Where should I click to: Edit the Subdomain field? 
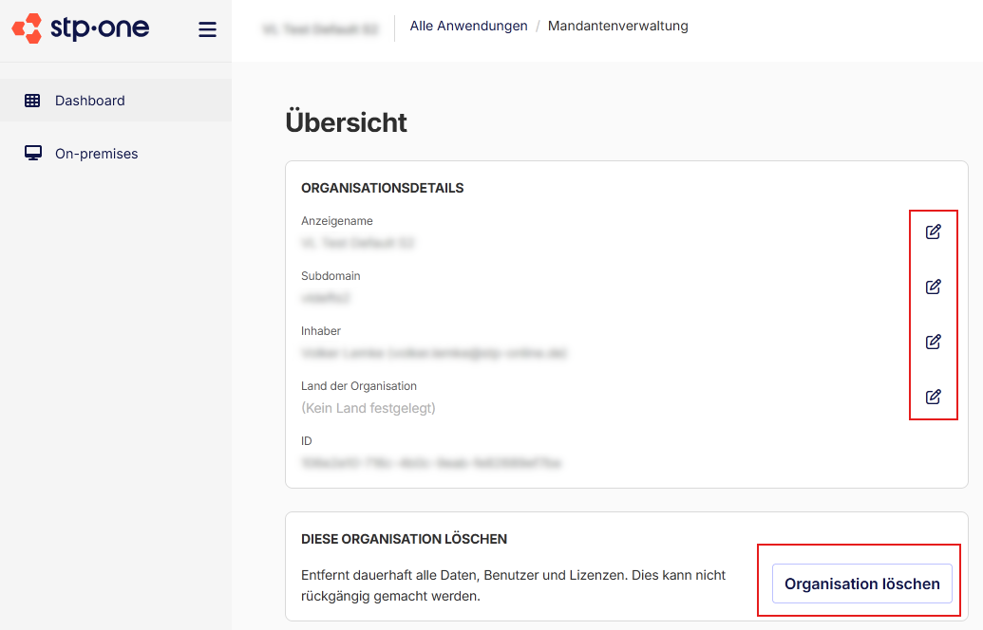tap(934, 287)
